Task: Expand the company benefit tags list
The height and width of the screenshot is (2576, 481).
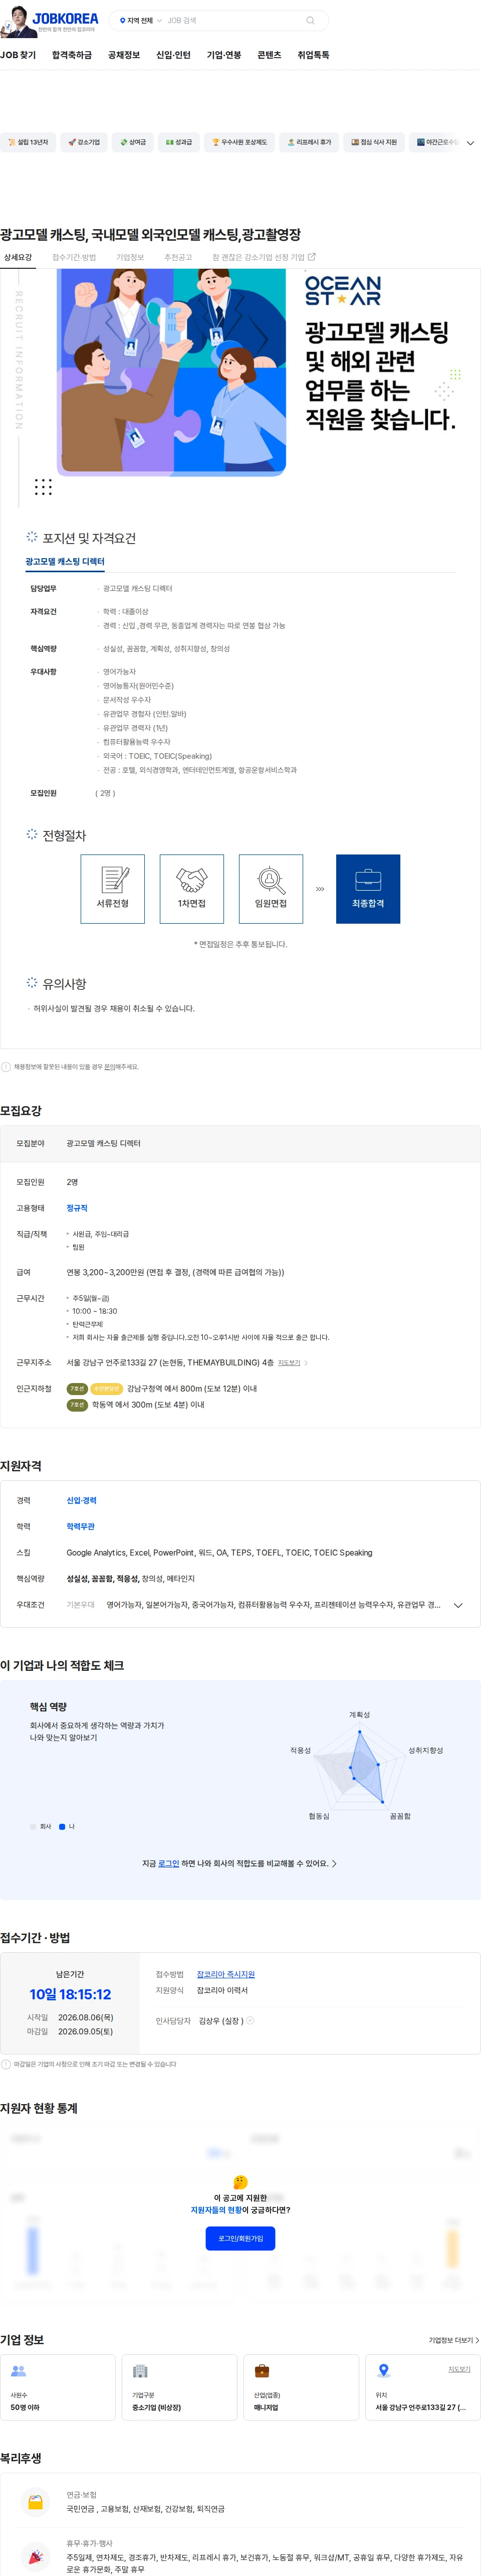Action: [x=470, y=143]
